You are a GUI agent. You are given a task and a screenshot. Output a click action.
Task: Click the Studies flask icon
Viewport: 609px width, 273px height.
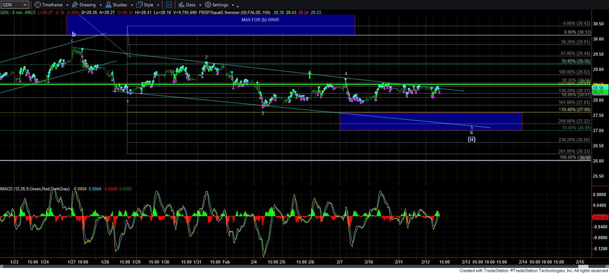pyautogui.click(x=108, y=5)
